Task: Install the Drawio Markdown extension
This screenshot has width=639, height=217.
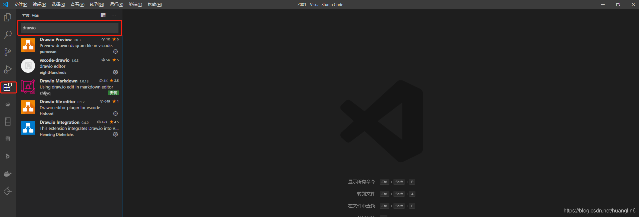Action: click(113, 93)
